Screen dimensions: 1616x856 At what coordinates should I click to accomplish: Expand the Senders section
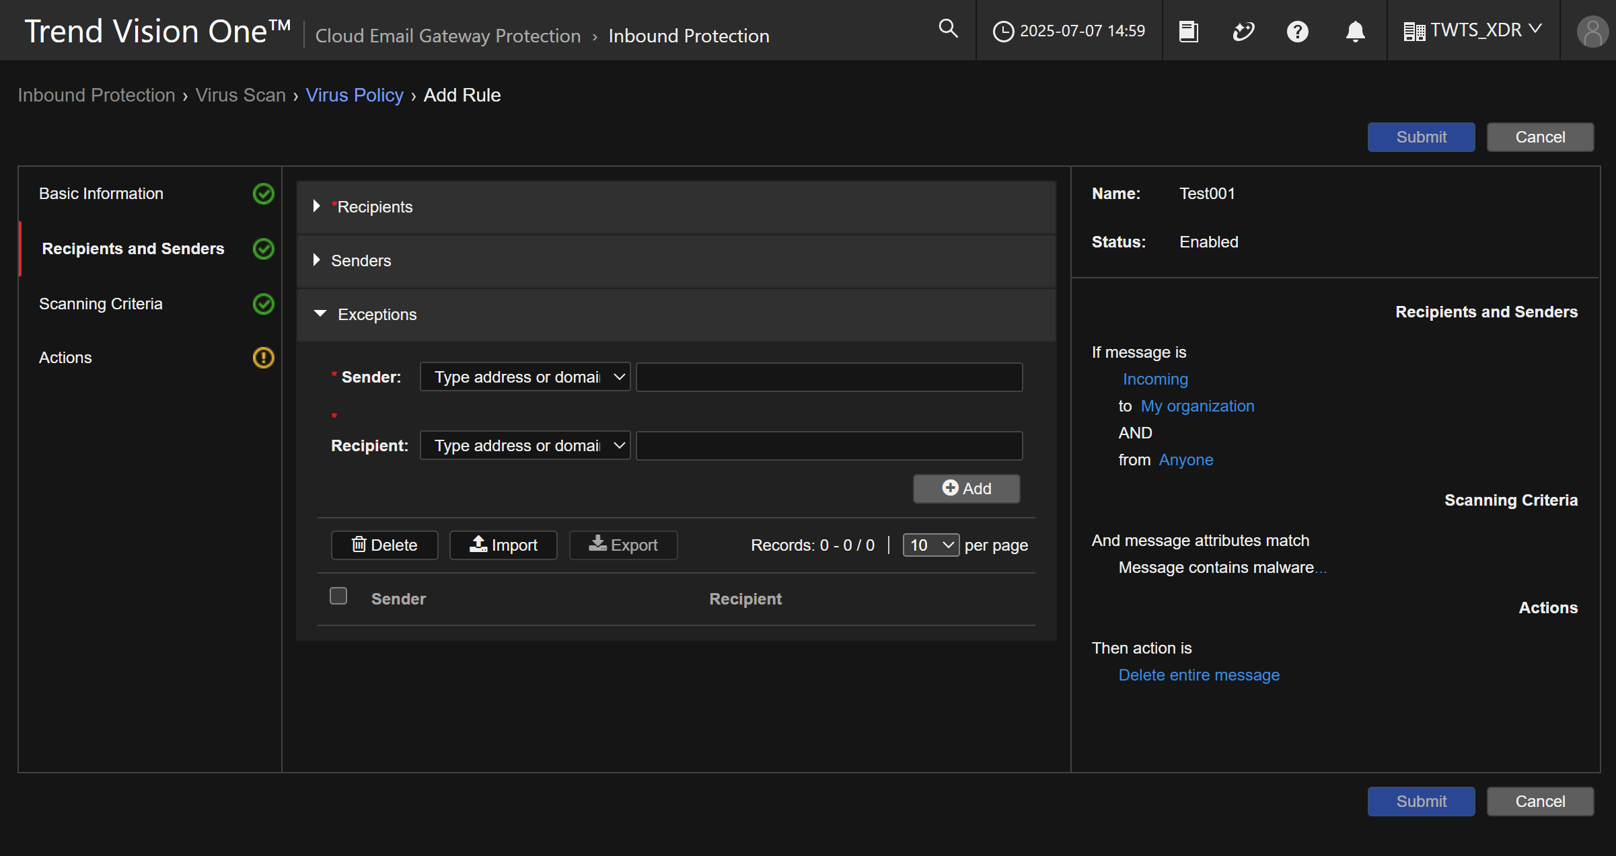[x=317, y=260]
